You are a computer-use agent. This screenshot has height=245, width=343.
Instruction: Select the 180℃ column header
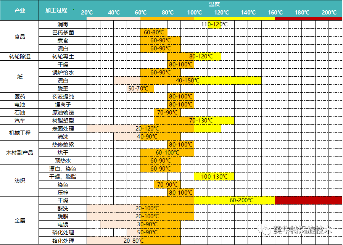[x=302, y=13]
